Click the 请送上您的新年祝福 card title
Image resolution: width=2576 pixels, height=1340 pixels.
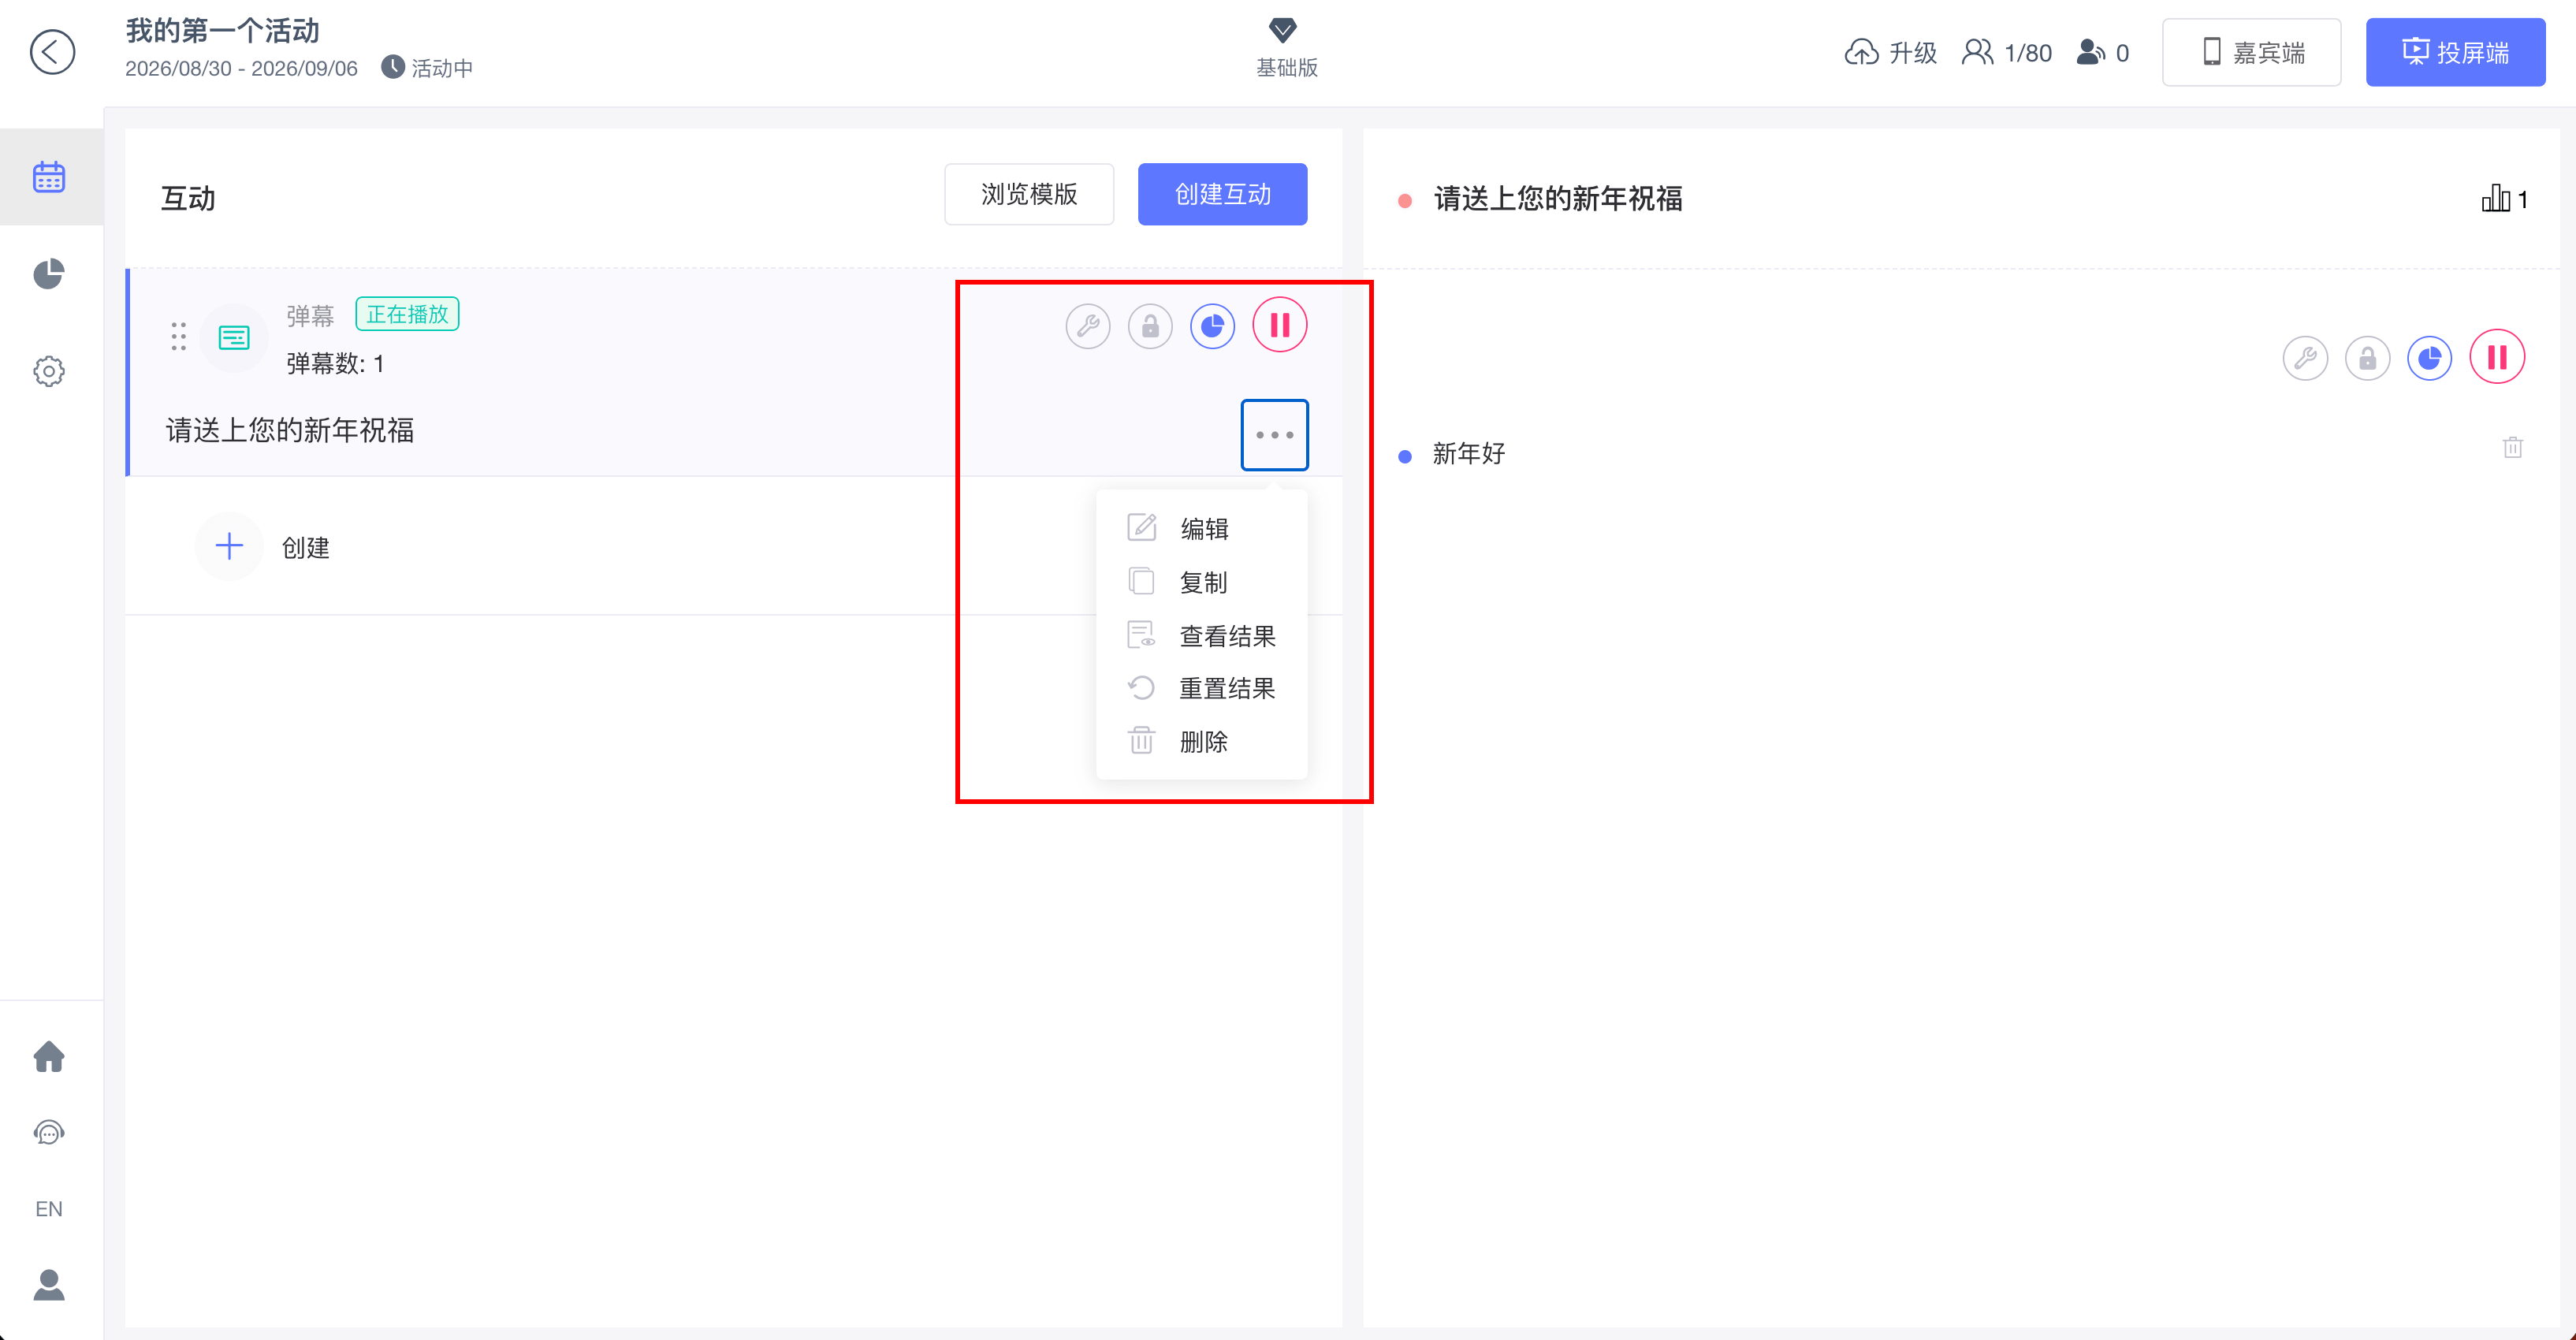[290, 430]
